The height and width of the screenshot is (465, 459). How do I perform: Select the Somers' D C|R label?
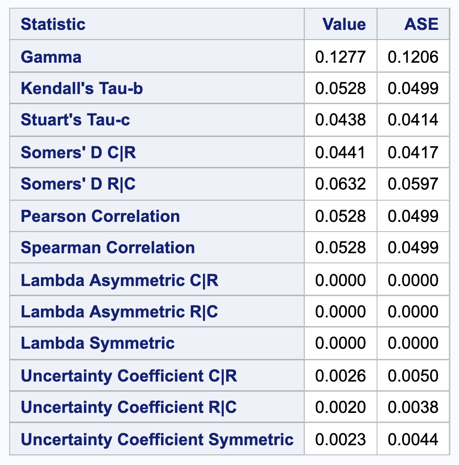[x=78, y=152]
